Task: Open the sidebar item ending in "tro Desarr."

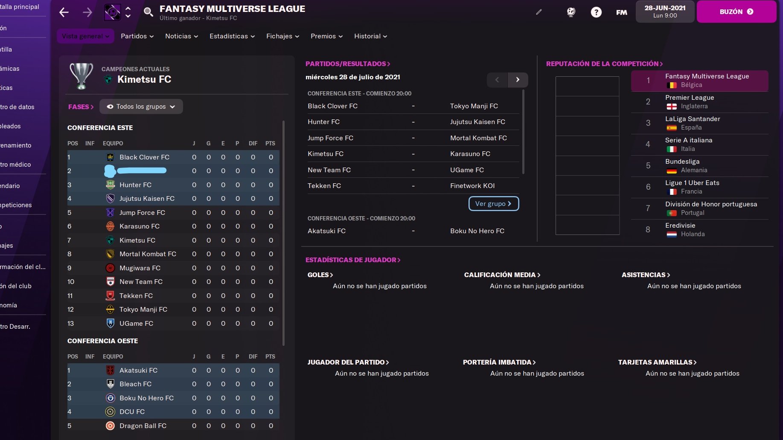Action: click(x=15, y=327)
